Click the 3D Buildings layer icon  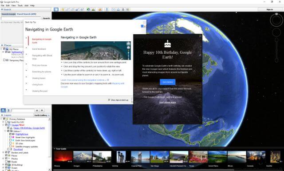pos(9,165)
